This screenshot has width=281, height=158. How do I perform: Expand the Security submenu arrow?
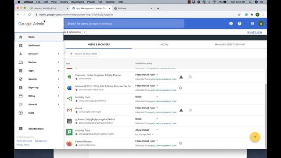click(x=58, y=79)
